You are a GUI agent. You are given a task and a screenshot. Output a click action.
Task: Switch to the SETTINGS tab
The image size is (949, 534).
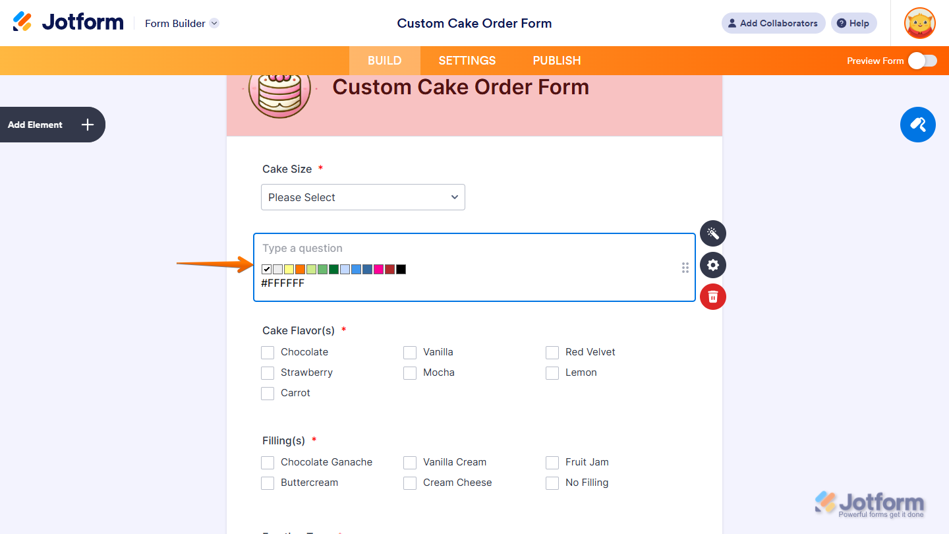(x=467, y=60)
